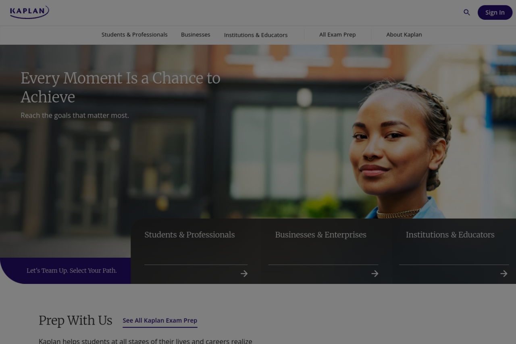The width and height of the screenshot is (516, 344).
Task: Click the Kaplan logo
Action: pyautogui.click(x=29, y=12)
